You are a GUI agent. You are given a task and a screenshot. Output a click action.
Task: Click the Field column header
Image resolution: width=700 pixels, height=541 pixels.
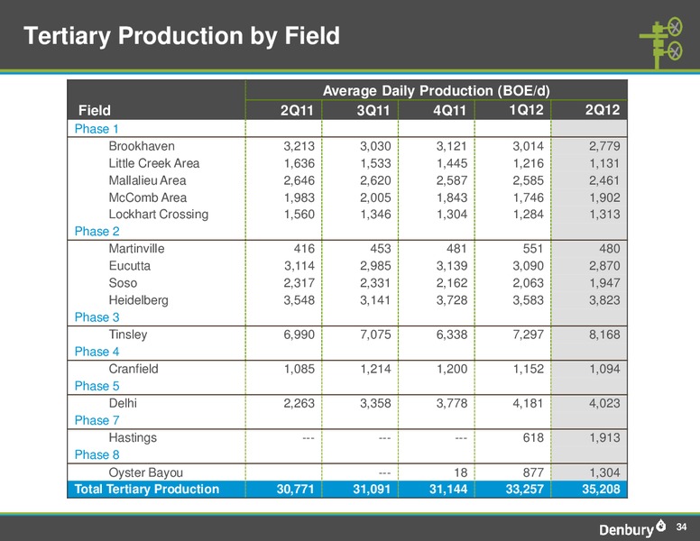click(x=94, y=110)
